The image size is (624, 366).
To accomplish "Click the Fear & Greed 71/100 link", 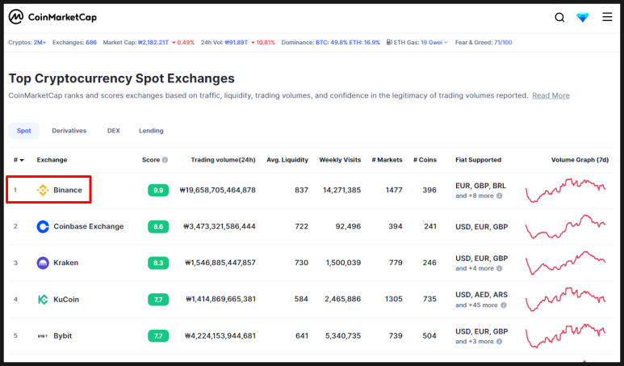I will (503, 42).
